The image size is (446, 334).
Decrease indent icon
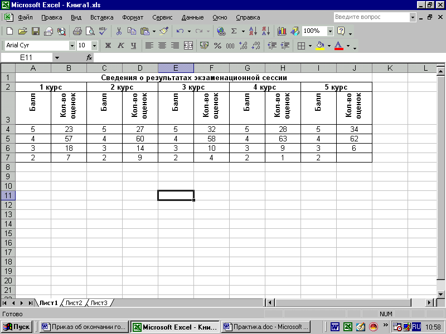coord(272,46)
